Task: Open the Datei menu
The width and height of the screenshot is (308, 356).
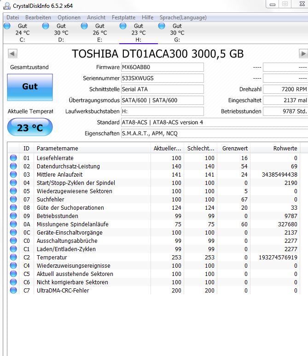Action: 12,17
